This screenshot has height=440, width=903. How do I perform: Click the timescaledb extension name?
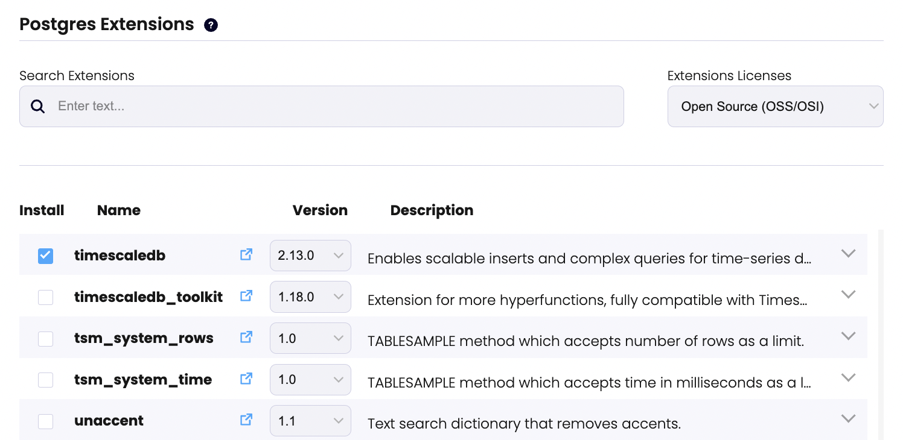120,256
